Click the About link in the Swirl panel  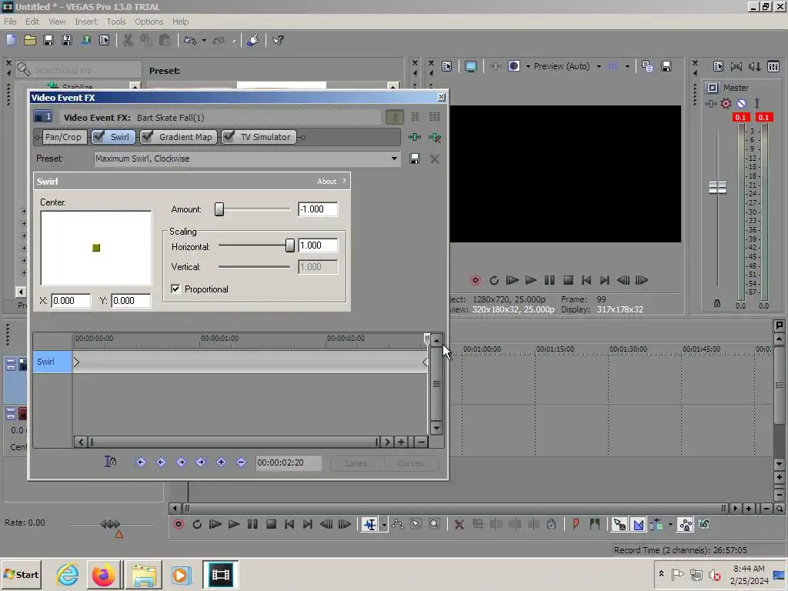(x=326, y=182)
